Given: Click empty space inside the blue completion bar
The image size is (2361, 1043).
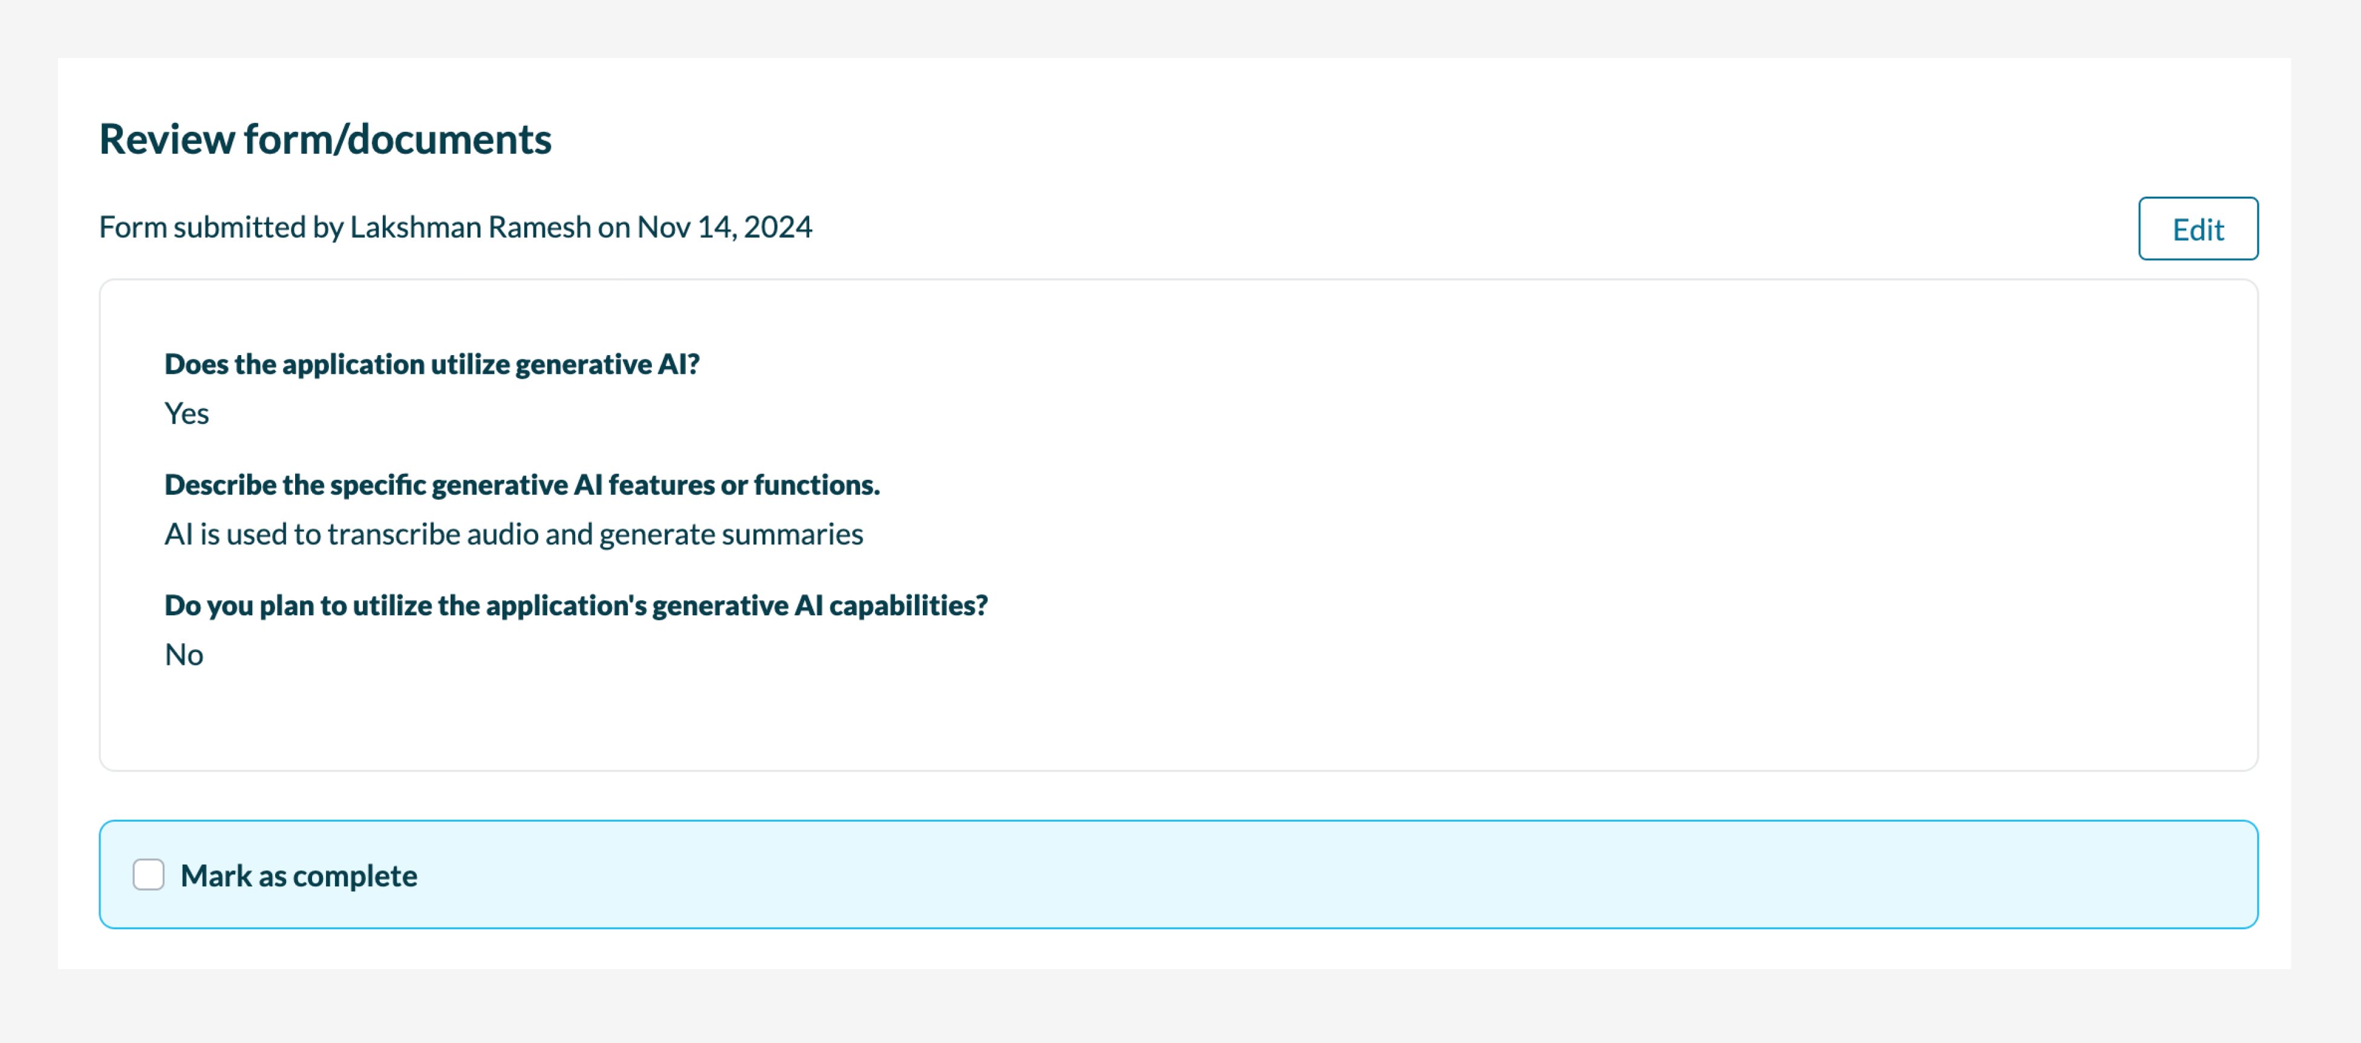Looking at the screenshot, I should coord(1283,874).
